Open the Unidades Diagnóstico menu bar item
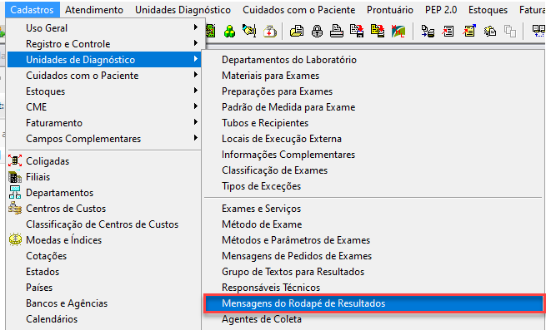The height and width of the screenshot is (330, 546). coord(183,10)
